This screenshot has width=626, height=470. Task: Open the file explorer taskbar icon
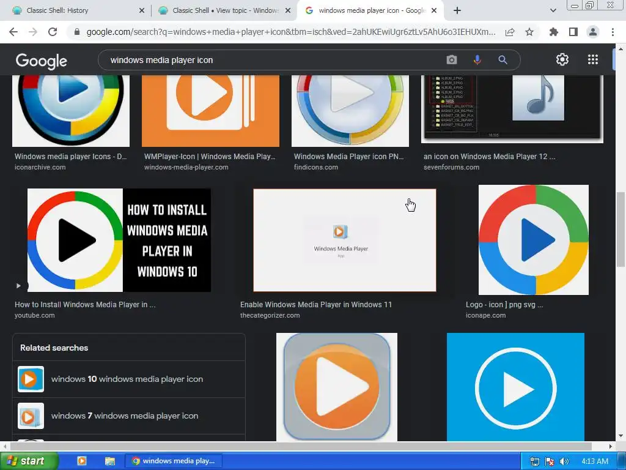pos(110,461)
